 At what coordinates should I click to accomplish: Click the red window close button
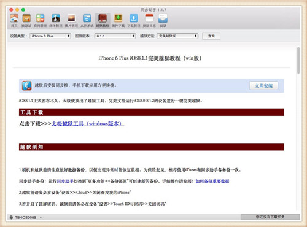click(11, 10)
